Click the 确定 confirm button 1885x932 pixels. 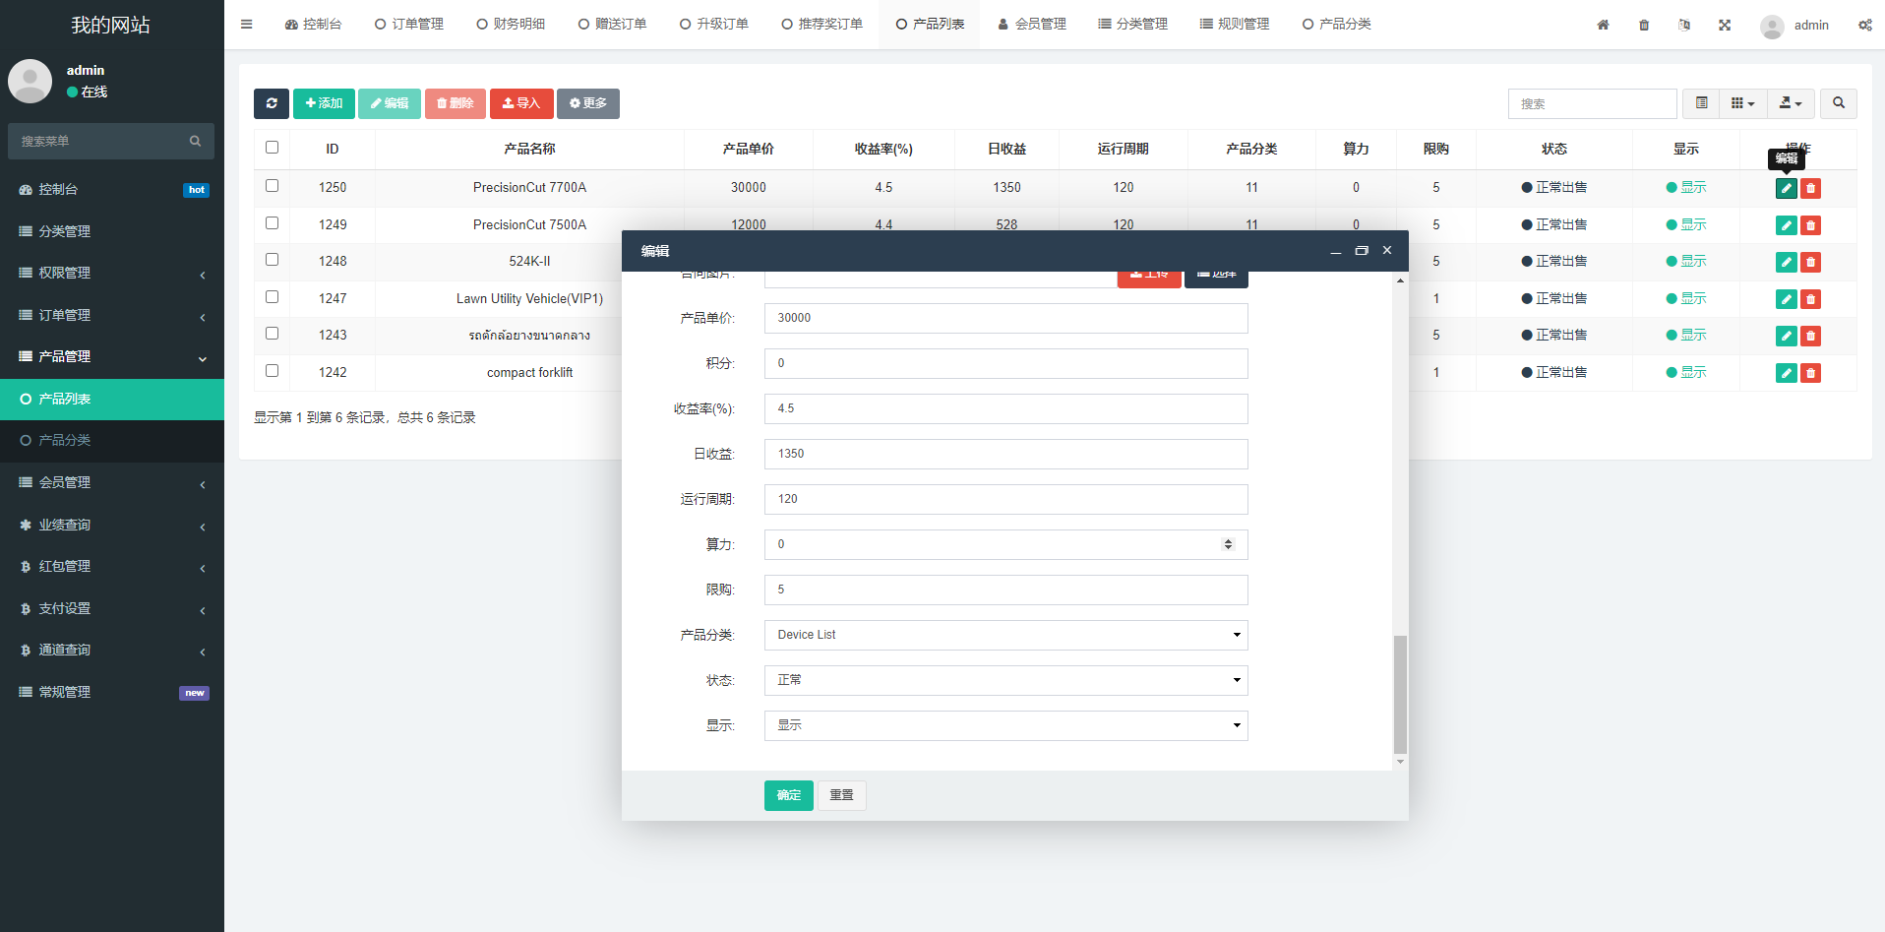pyautogui.click(x=788, y=795)
